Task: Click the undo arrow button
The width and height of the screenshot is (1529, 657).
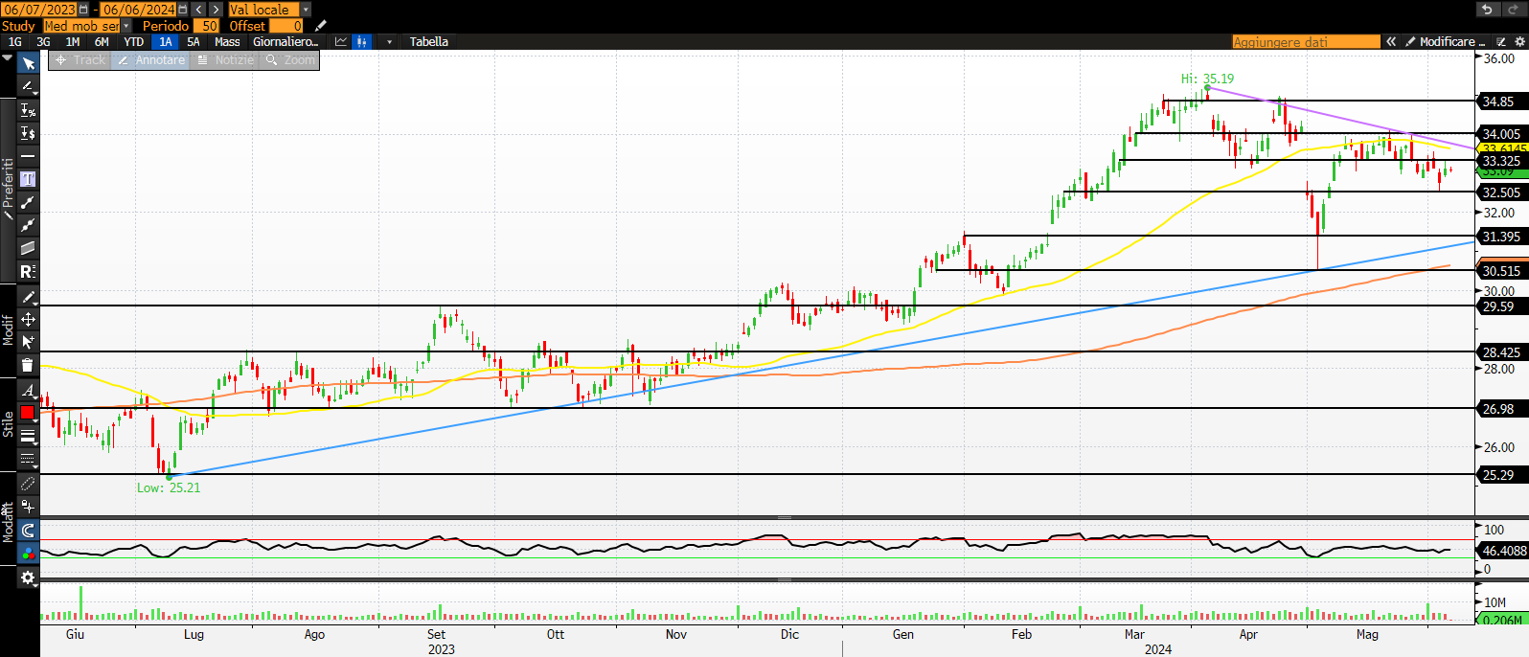Action: point(1487,10)
